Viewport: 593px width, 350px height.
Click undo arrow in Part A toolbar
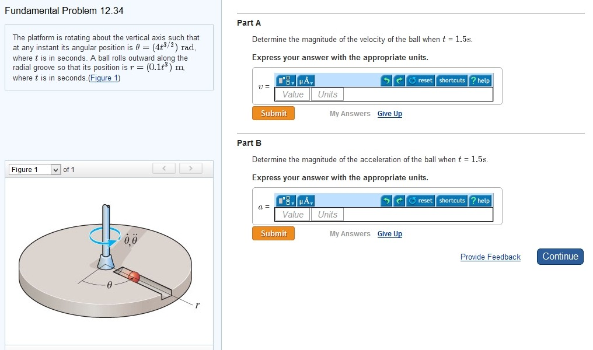coord(386,80)
